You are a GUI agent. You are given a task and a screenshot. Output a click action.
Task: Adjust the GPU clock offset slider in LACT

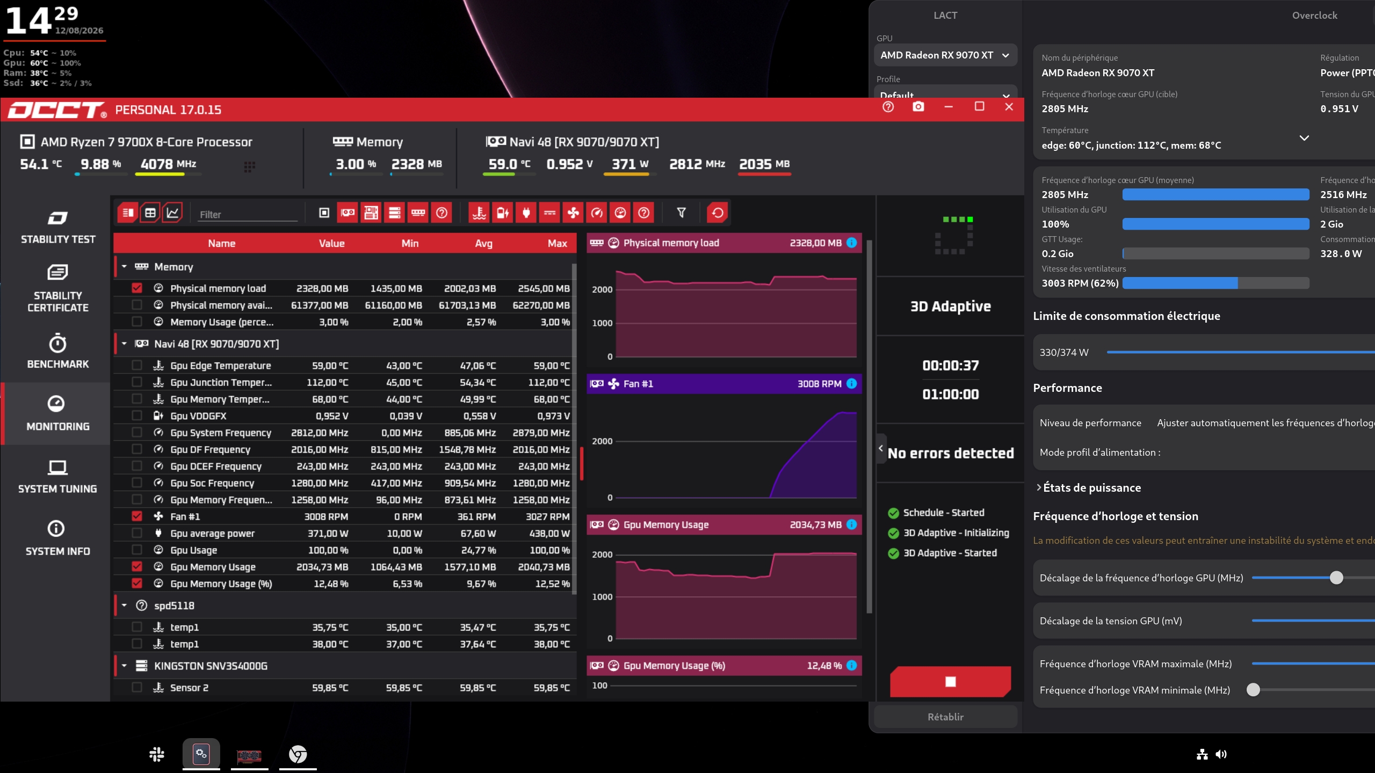[1336, 578]
